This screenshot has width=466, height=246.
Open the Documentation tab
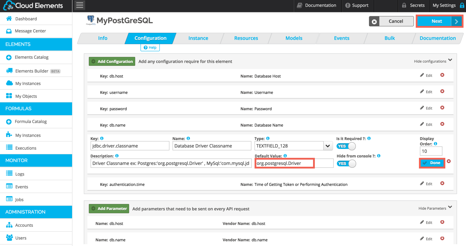(x=437, y=38)
